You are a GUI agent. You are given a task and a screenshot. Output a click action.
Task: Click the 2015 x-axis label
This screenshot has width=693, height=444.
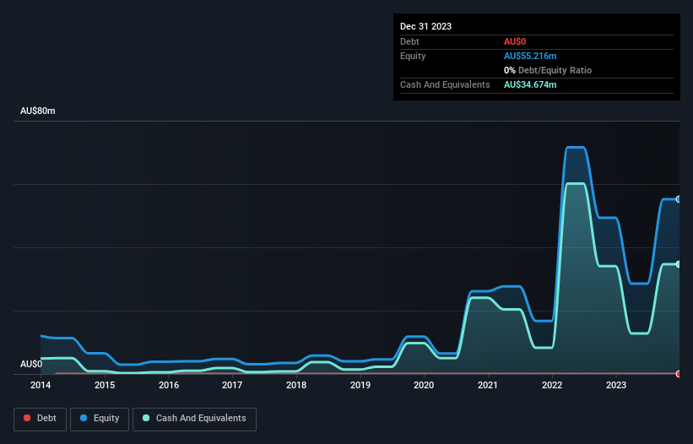[105, 385]
